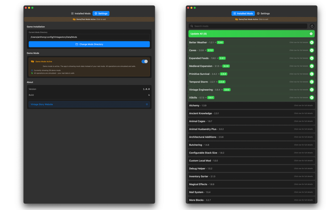
Task: Open the Animal Husbandry Plus row details
Action: [251, 129]
